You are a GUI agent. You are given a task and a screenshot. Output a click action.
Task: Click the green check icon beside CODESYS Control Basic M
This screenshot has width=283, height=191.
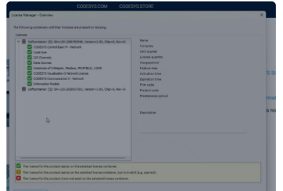tap(29, 47)
